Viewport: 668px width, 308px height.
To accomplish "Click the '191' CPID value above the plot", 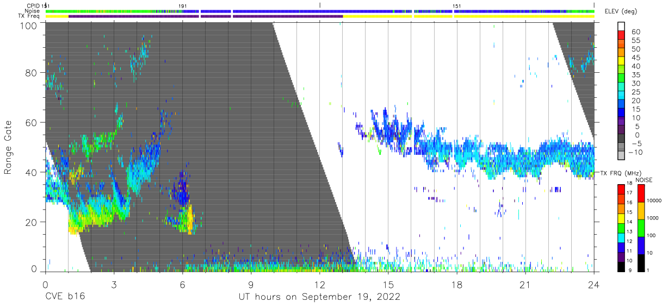I will coord(183,5).
